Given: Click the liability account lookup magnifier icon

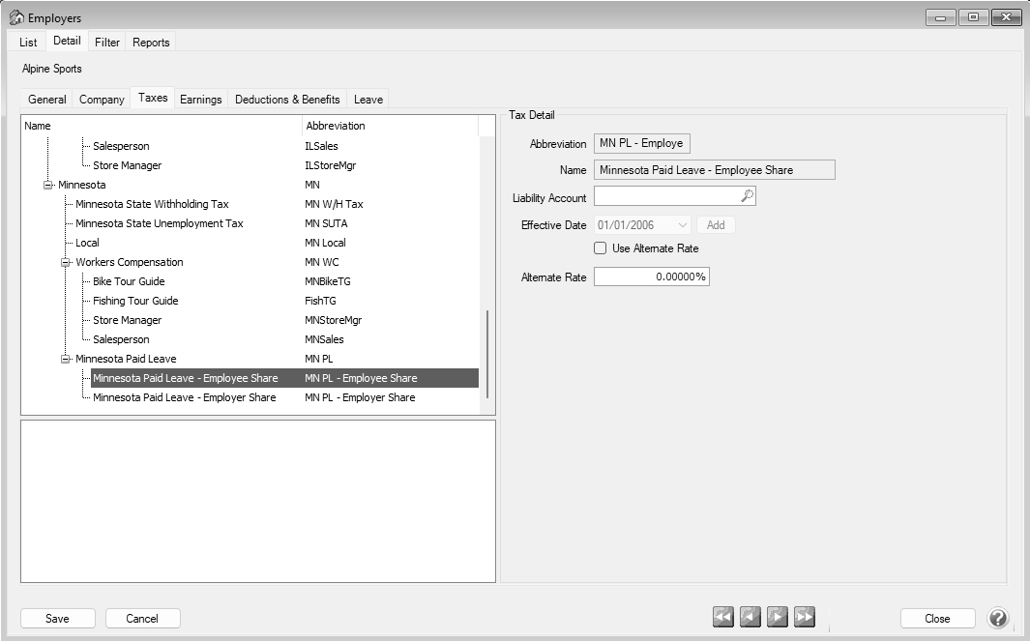Looking at the screenshot, I should click(747, 196).
